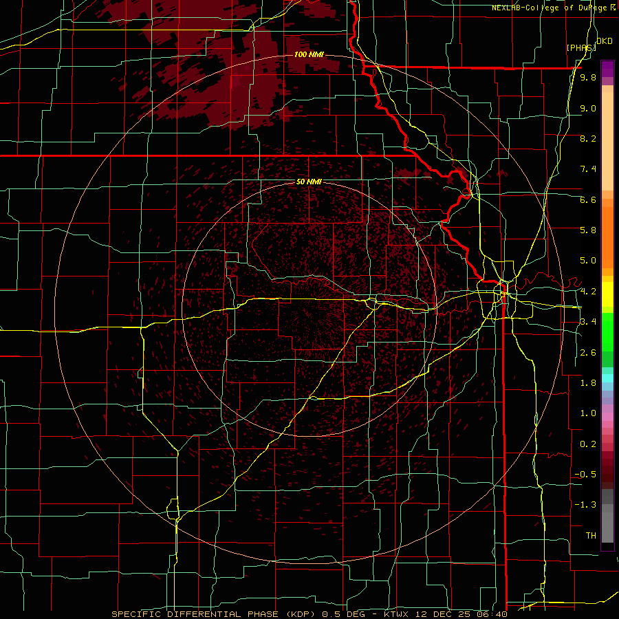Click the 9.0 value on the scale
The width and height of the screenshot is (619, 619).
point(588,108)
